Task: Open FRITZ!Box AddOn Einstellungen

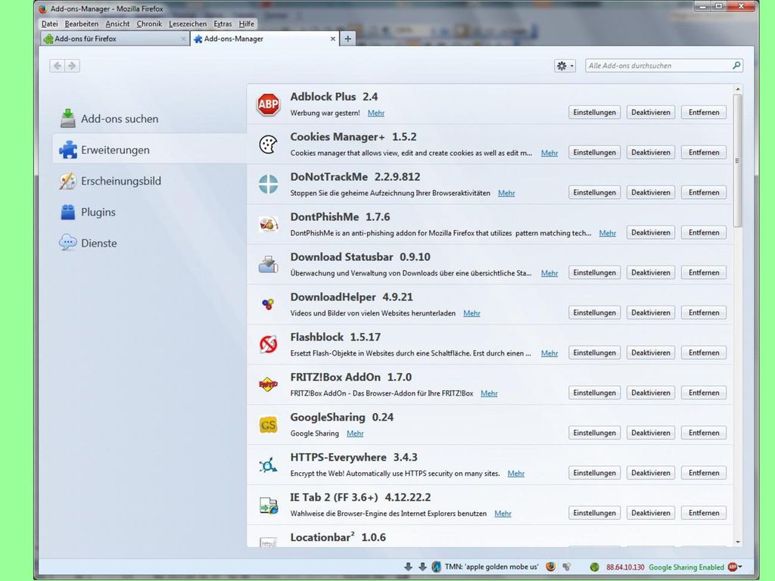Action: click(x=594, y=393)
